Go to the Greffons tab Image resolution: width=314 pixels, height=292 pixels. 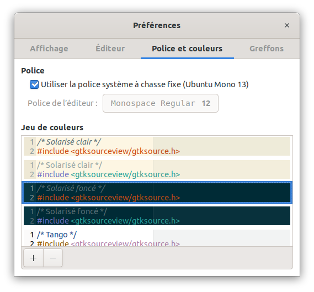pos(267,49)
